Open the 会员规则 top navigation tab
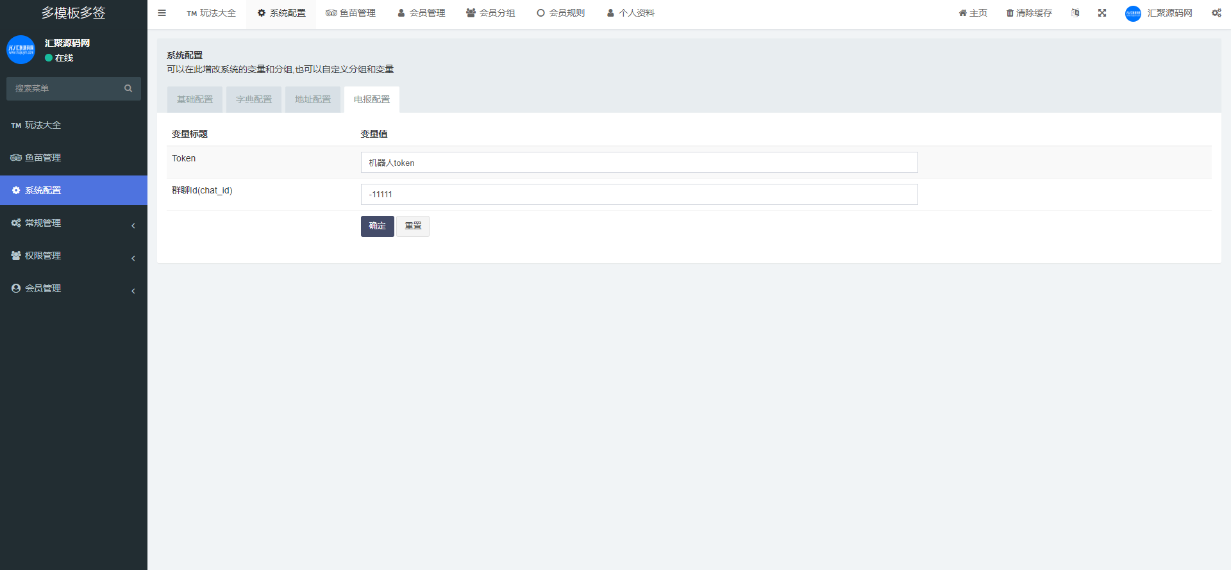 click(560, 13)
